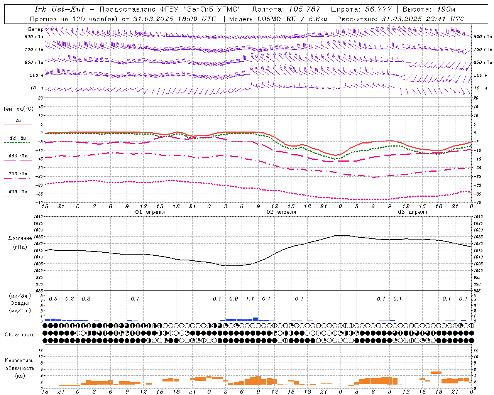
Task: Click the 02 апреля date label
Action: click(x=281, y=212)
